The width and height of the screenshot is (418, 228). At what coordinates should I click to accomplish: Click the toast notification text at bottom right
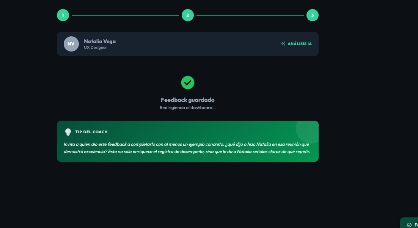(415, 225)
